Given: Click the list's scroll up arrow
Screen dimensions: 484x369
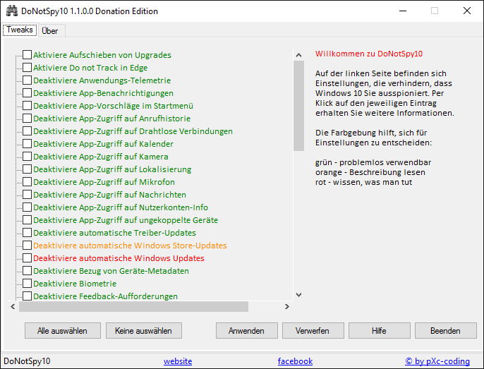Looking at the screenshot, I should point(298,55).
